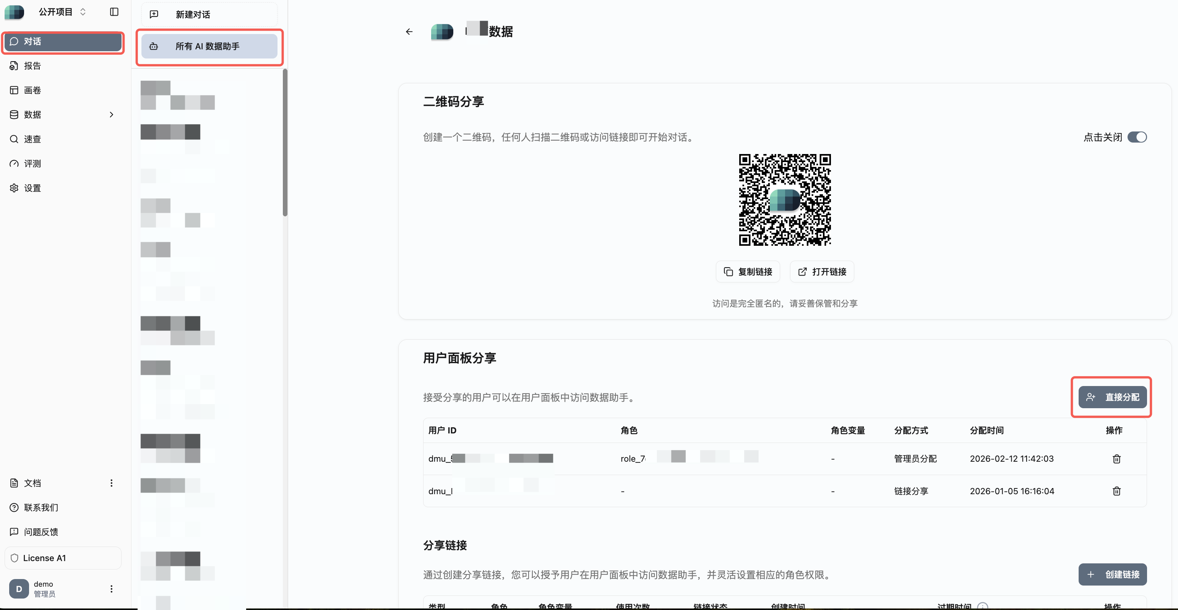Open the 报告 sidebar section
This screenshot has width=1178, height=610.
point(32,66)
